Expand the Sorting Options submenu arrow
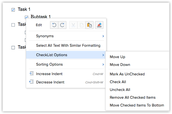Viewport: 172px width, 114px height. coord(103,65)
